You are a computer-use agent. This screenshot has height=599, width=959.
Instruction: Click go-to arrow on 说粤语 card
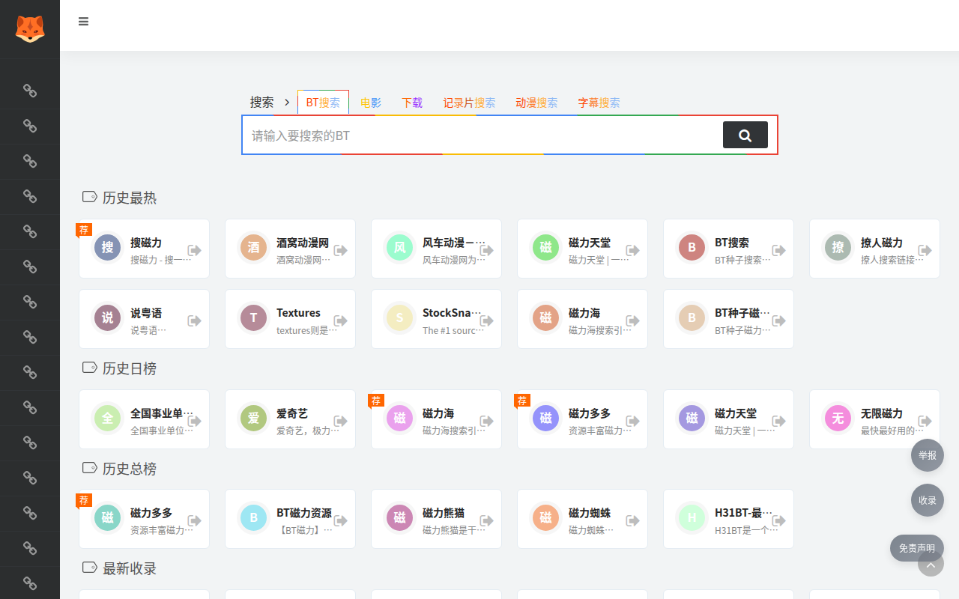click(194, 320)
